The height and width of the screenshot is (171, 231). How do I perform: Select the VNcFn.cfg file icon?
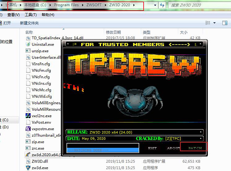click(28, 77)
